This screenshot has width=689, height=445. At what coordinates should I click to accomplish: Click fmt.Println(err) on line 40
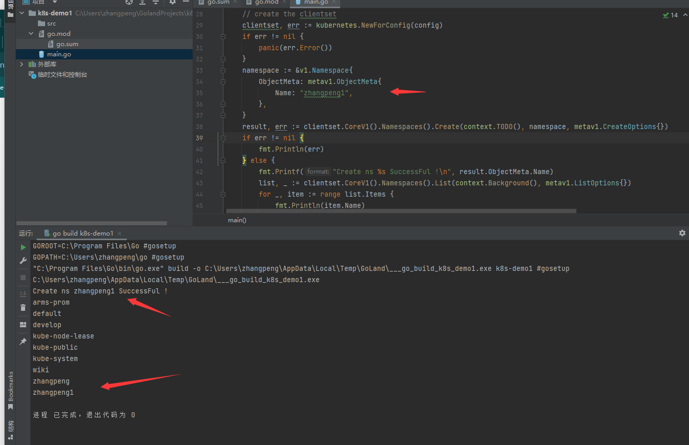[x=291, y=150]
